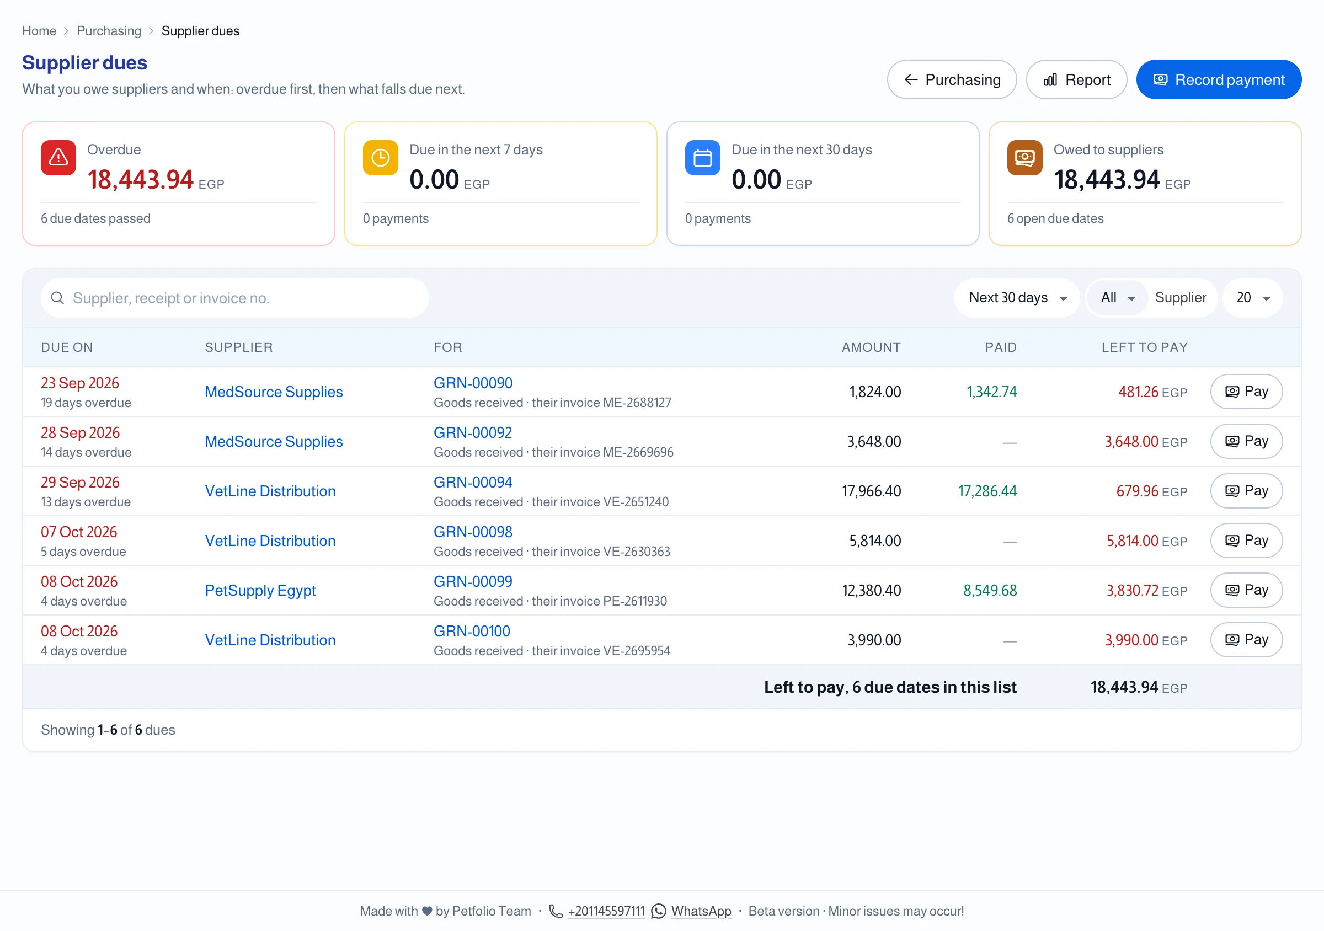Click the orange money icon for Owed to suppliers
Screen dimensions: 1324x931
(1024, 157)
